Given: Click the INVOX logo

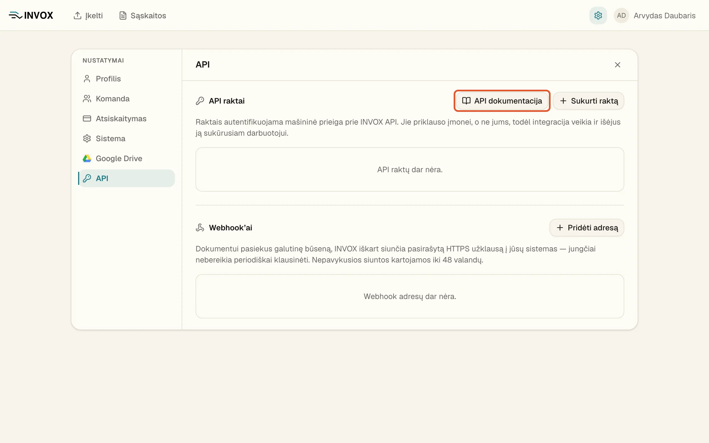Looking at the screenshot, I should pyautogui.click(x=31, y=15).
